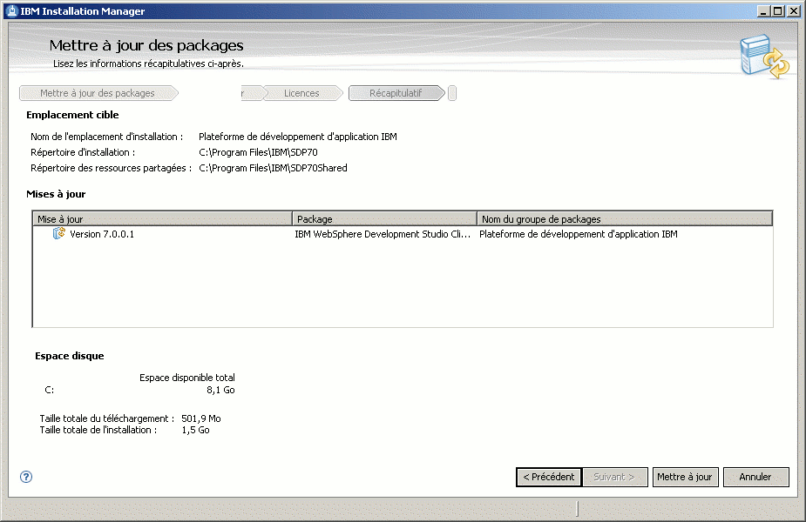806x522 pixels.
Task: Select the Version 7.0.0.1 row text
Action: [102, 234]
